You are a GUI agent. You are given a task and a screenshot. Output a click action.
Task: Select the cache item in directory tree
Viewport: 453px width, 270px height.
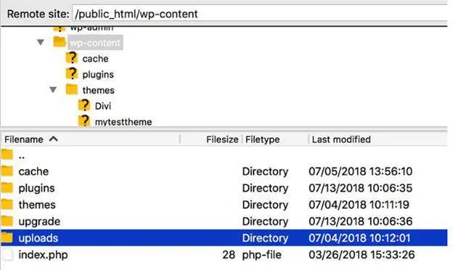pyautogui.click(x=95, y=59)
